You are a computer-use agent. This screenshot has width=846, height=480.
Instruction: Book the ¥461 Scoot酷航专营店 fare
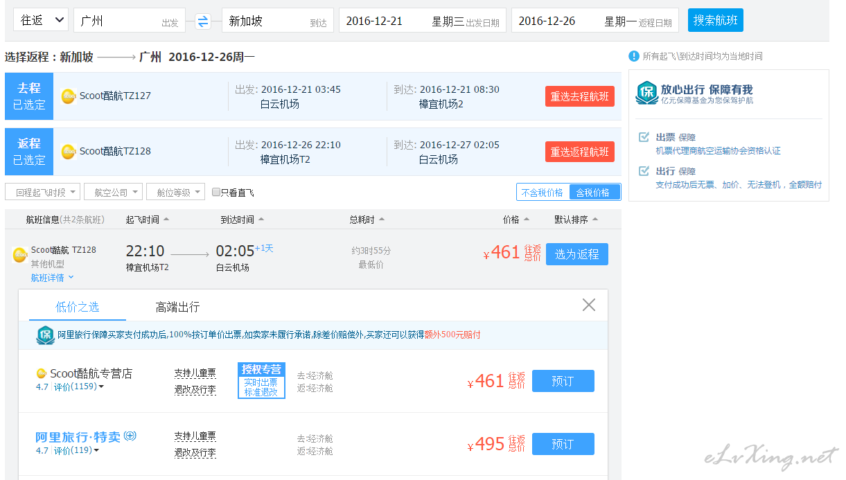(563, 381)
